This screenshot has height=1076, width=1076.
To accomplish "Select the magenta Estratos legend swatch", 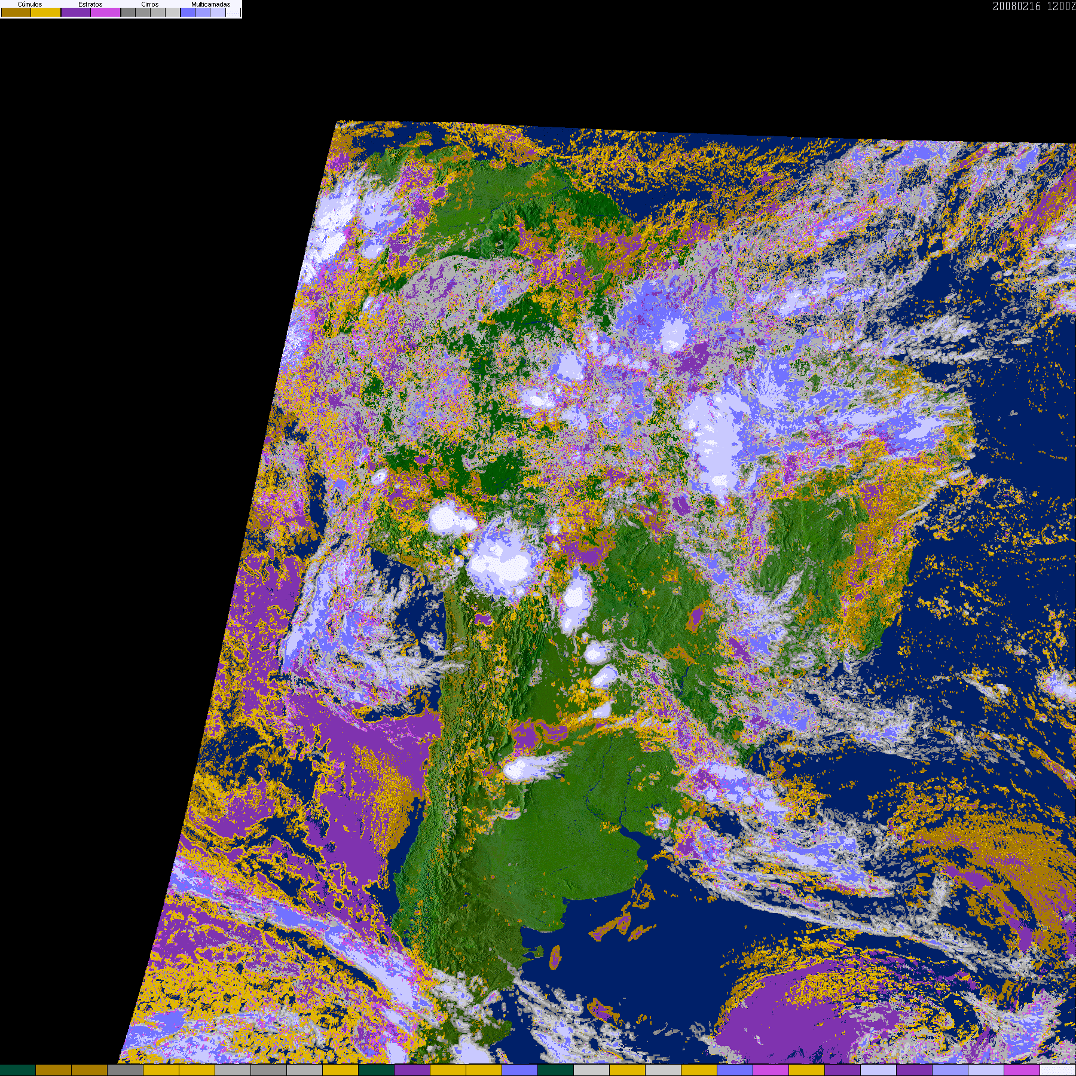I will (x=105, y=12).
